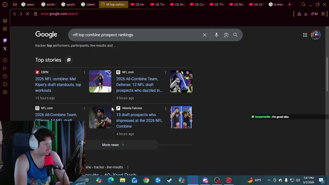Image resolution: width=329 pixels, height=185 pixels.
Task: Open the notification center icon
Action: click(x=322, y=180)
